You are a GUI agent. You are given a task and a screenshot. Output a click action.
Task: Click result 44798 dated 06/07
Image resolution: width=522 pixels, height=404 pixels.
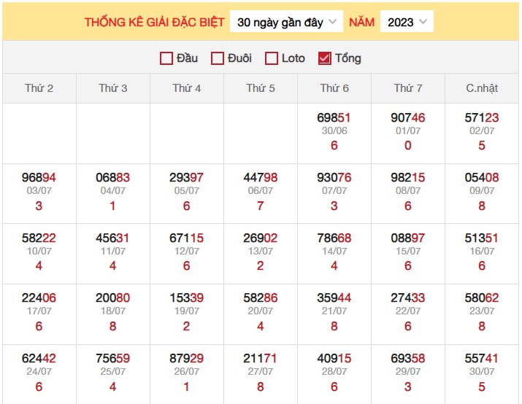(x=261, y=179)
